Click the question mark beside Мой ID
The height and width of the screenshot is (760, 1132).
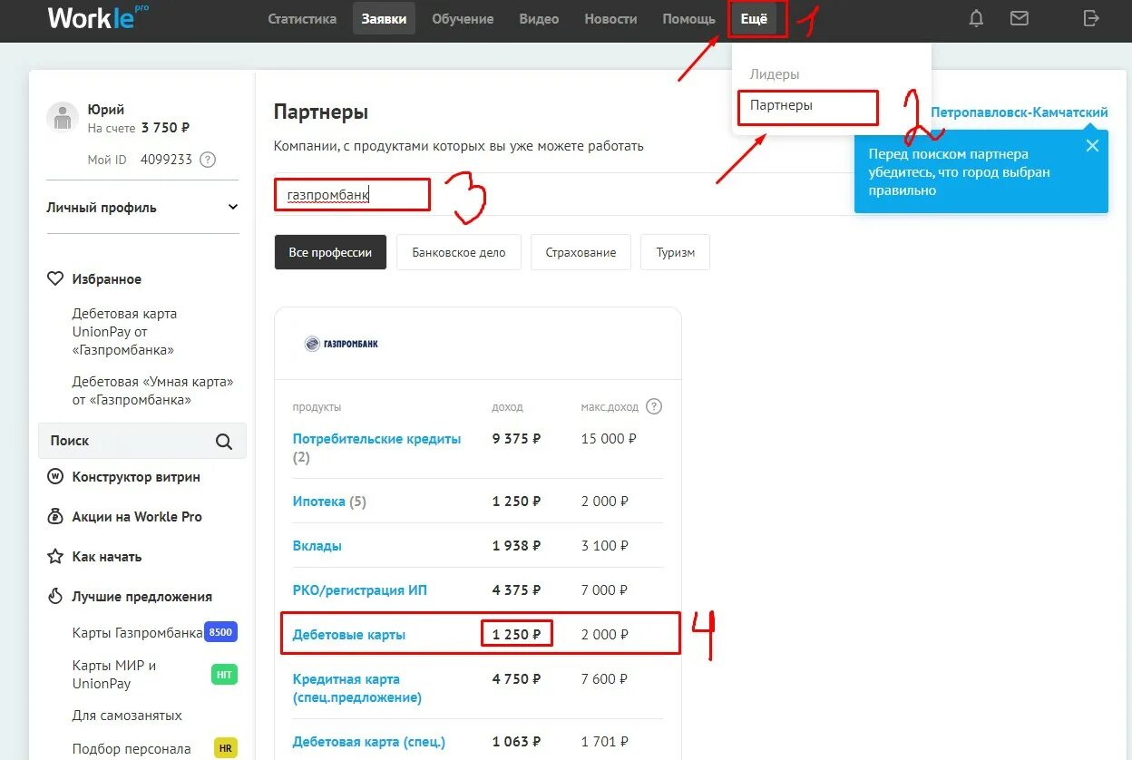(x=206, y=160)
